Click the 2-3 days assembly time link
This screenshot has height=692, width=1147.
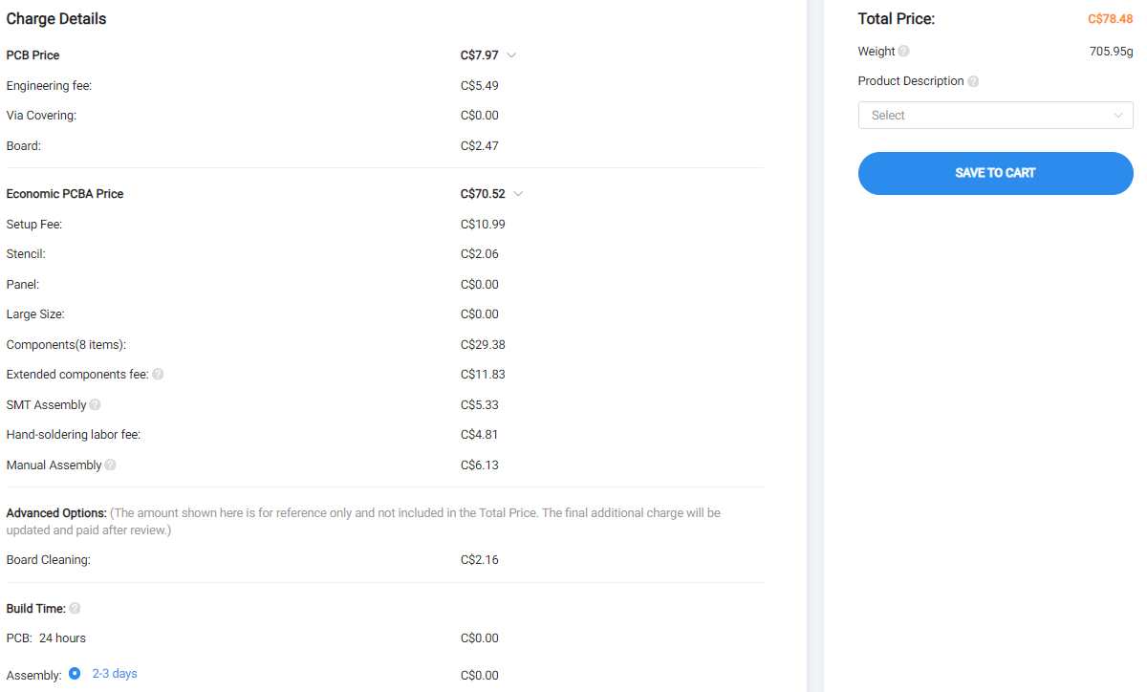click(115, 674)
